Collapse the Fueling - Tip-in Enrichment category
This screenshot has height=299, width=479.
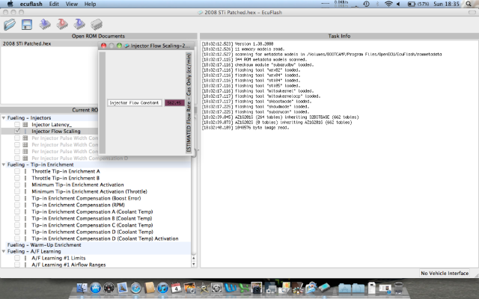(x=4, y=164)
